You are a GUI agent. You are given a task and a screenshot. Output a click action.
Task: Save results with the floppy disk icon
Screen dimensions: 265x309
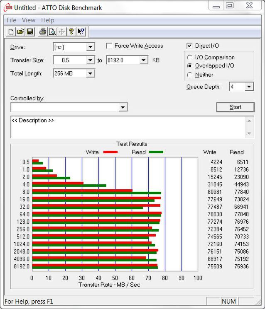coord(30,31)
